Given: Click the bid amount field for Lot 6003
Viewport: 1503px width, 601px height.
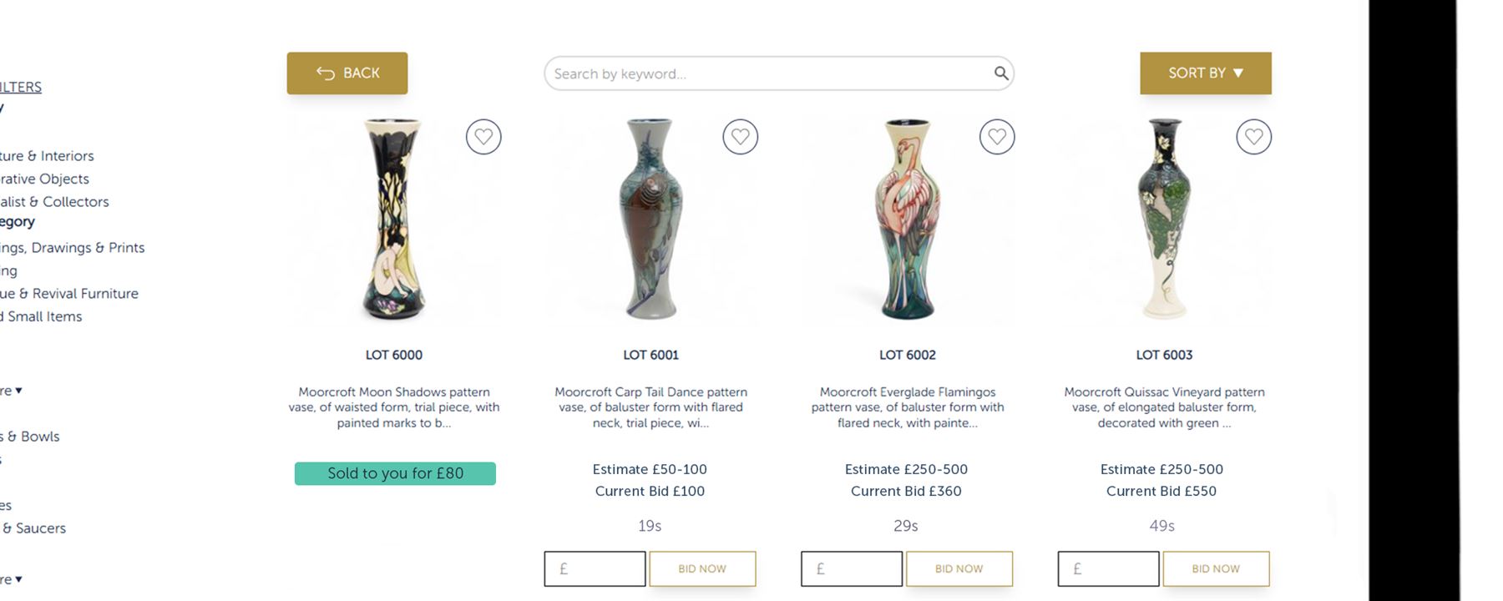Looking at the screenshot, I should (x=1108, y=568).
